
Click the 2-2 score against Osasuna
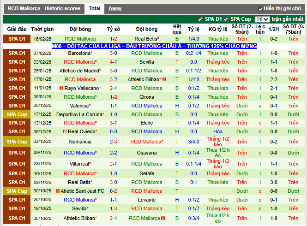click(x=114, y=153)
